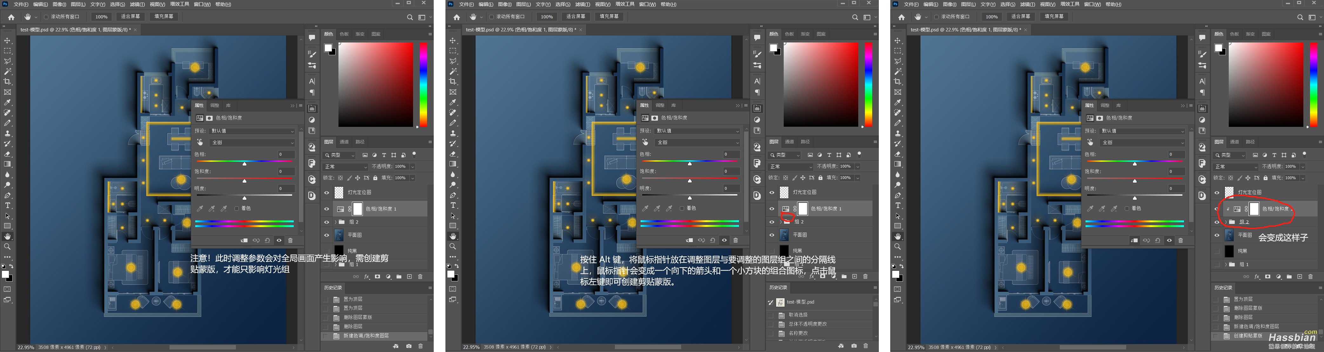Show the 纯黑 layer in right window

(x=1217, y=251)
